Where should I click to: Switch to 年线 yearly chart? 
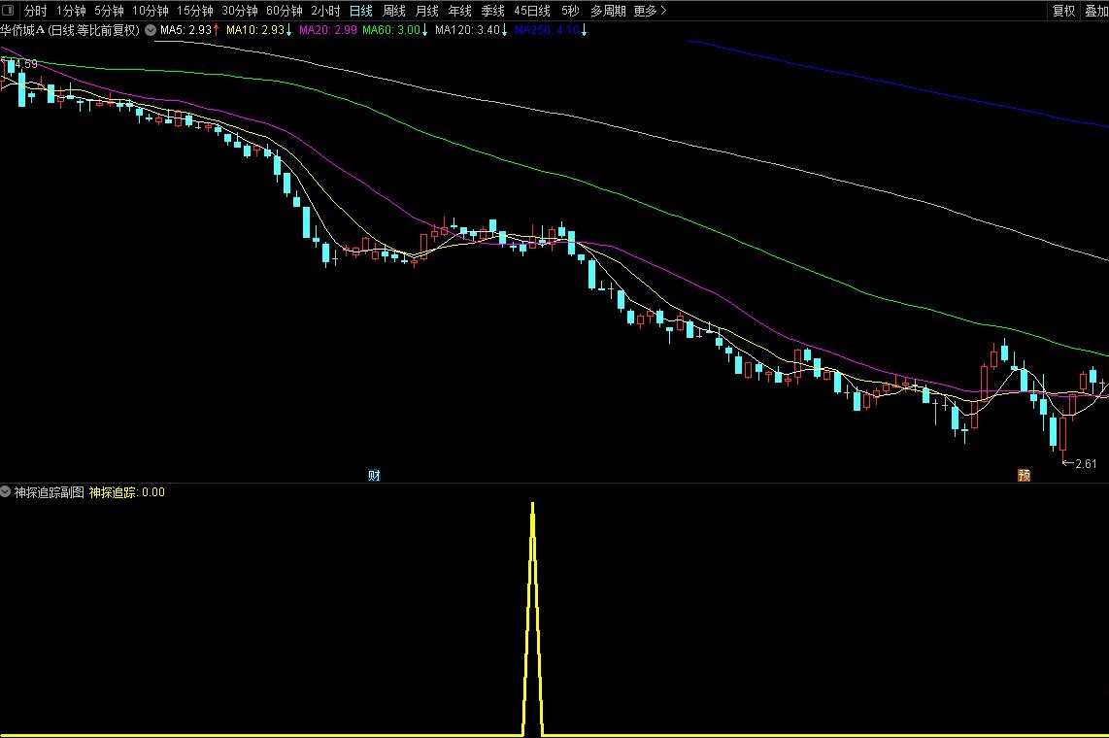tap(459, 11)
